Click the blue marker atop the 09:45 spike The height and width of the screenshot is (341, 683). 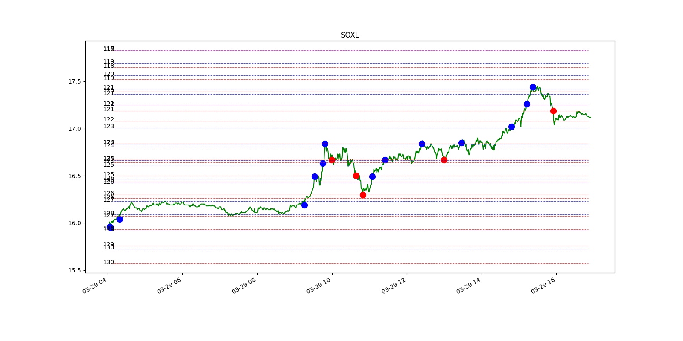[x=325, y=144]
